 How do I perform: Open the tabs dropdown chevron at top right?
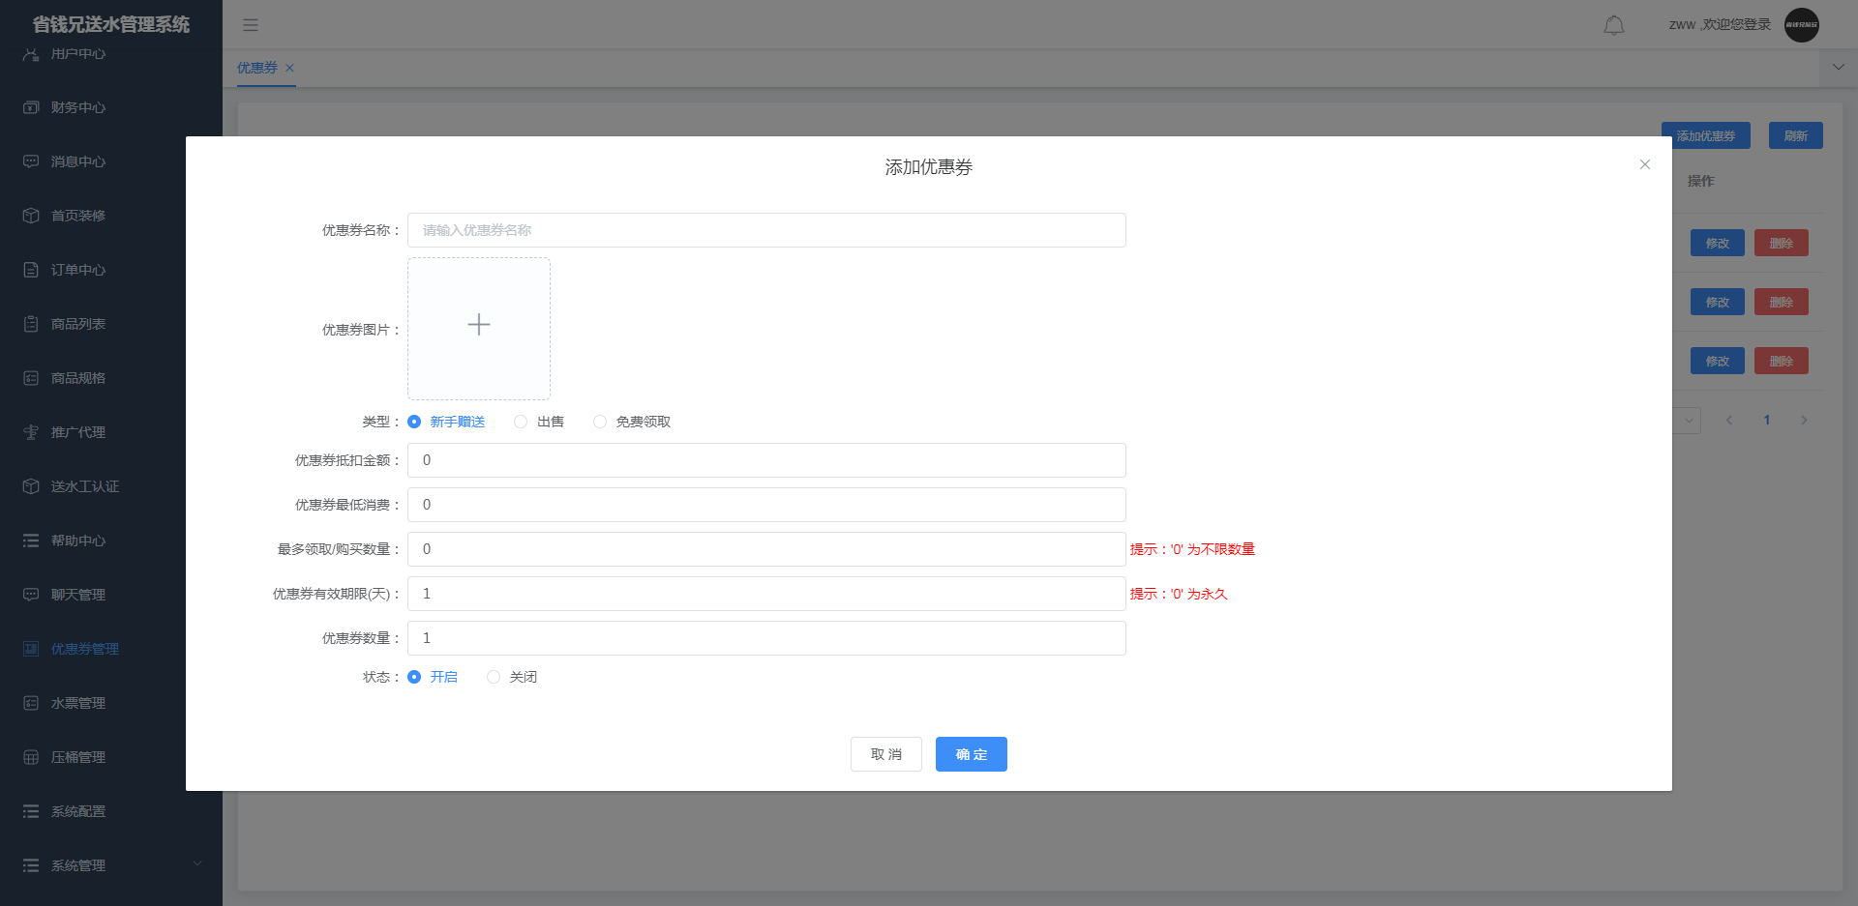[1838, 68]
